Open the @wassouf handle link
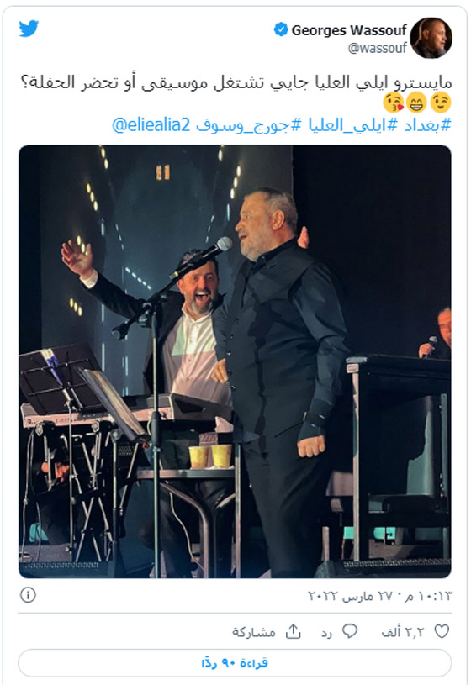Screen dimensions: 471x685 pyautogui.click(x=378, y=48)
